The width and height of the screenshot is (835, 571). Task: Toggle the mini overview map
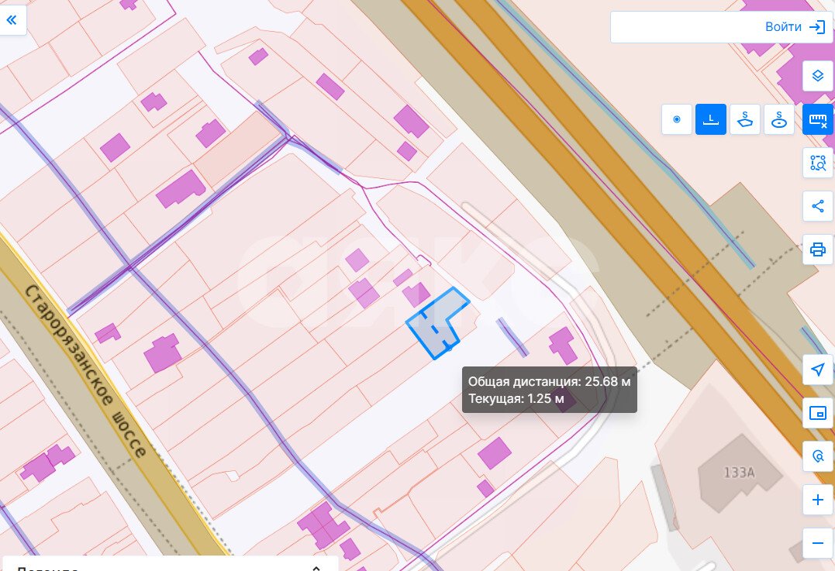tap(818, 413)
